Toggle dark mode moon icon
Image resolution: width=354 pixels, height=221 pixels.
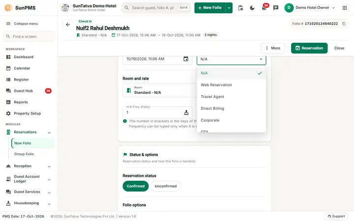coord(252,8)
